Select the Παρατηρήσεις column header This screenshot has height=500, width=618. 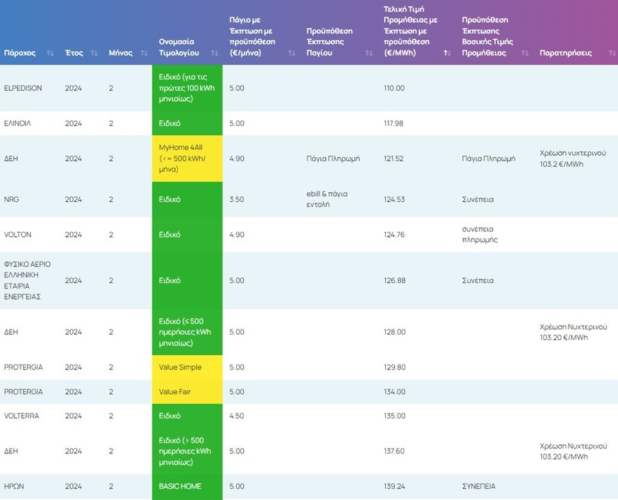[566, 53]
